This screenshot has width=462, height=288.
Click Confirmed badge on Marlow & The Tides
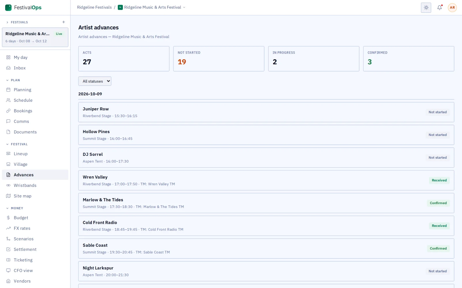pos(438,203)
